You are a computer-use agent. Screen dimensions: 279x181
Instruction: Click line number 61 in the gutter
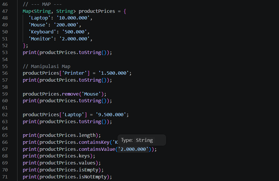pyautogui.click(x=5, y=108)
